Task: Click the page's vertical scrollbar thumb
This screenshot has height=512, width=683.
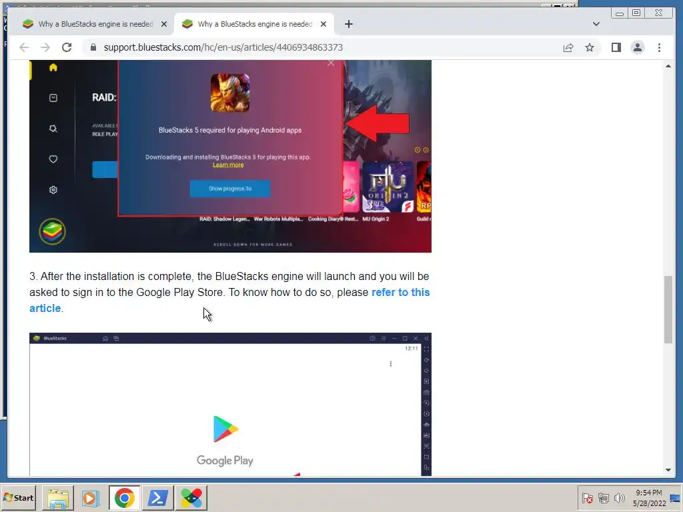Action: pyautogui.click(x=668, y=309)
